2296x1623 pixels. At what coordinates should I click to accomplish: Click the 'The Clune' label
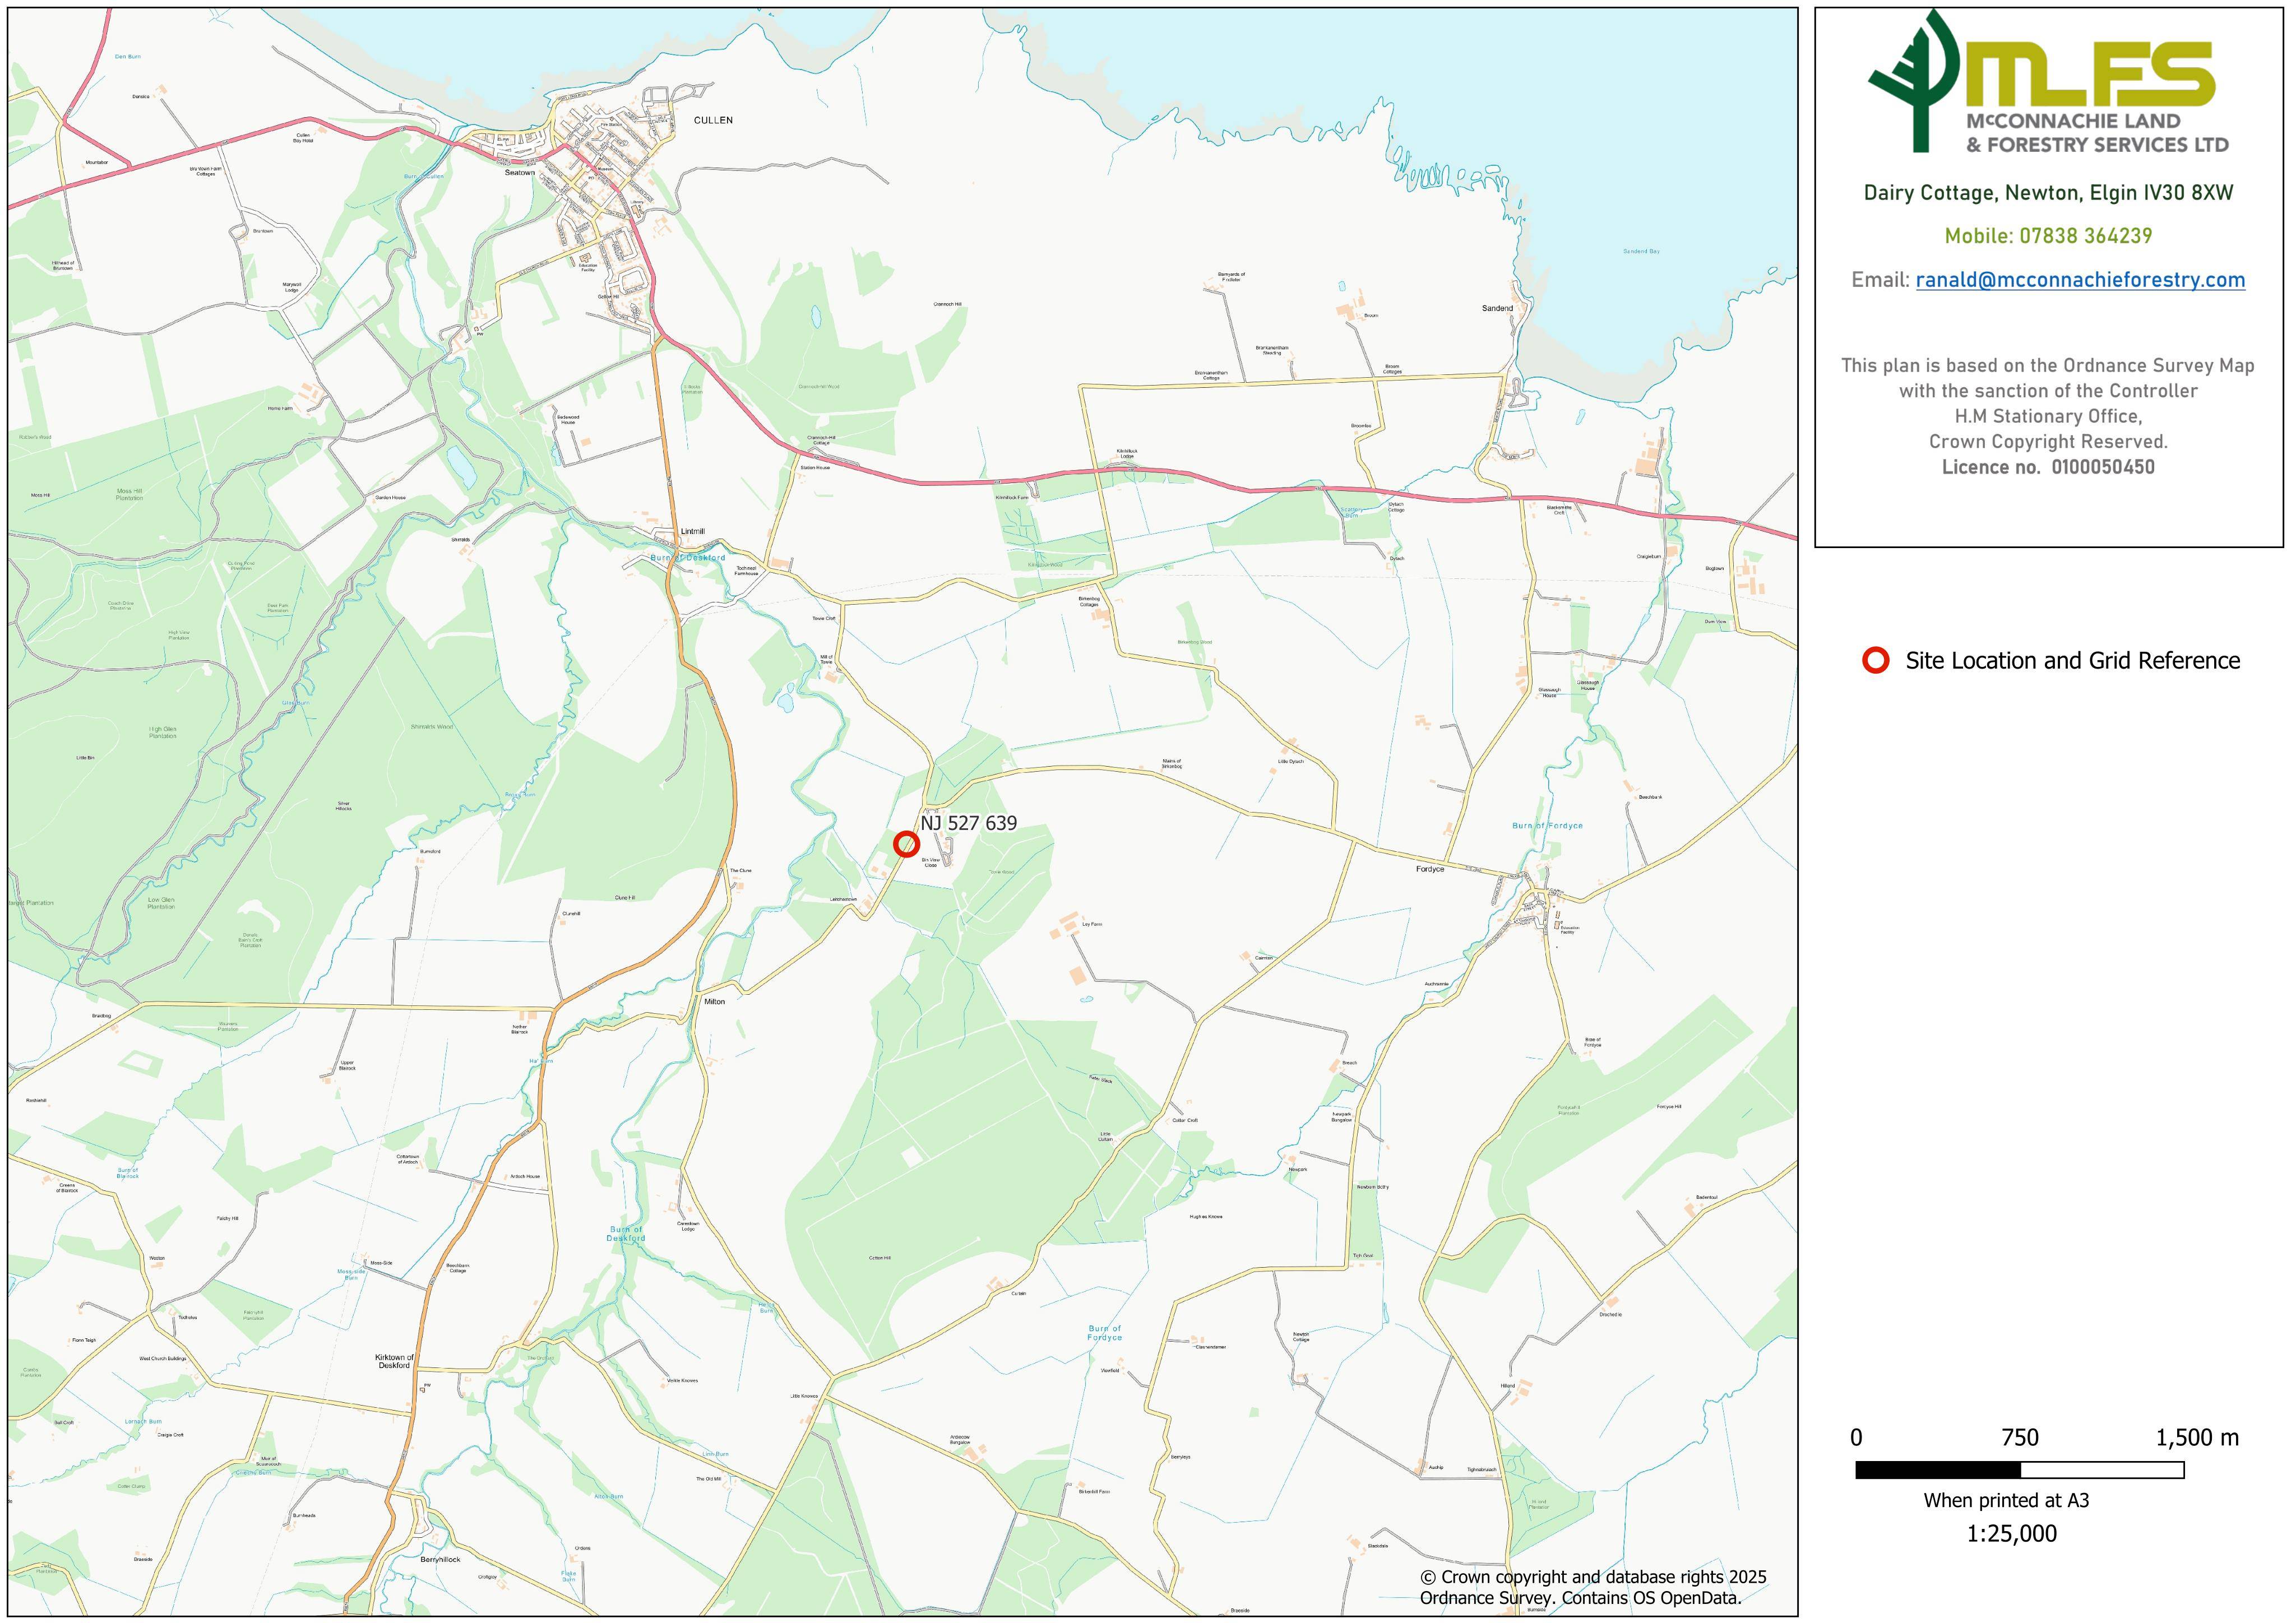pyautogui.click(x=740, y=870)
